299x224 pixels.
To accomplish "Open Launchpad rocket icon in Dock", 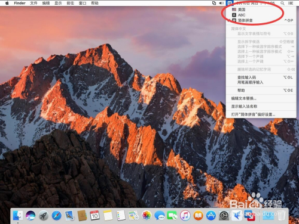I will pyautogui.click(x=44, y=216).
